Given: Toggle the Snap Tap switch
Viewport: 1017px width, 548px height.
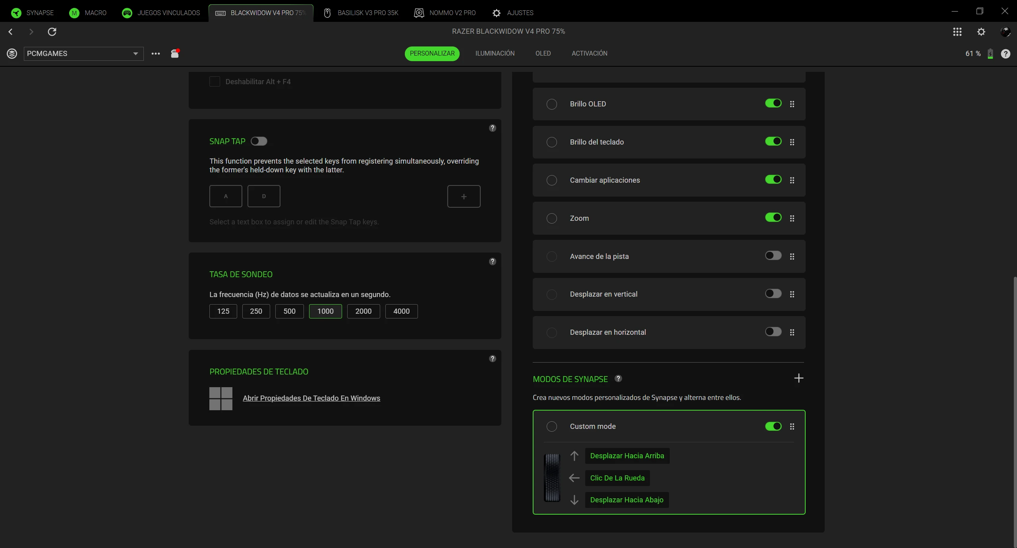Looking at the screenshot, I should pos(259,141).
